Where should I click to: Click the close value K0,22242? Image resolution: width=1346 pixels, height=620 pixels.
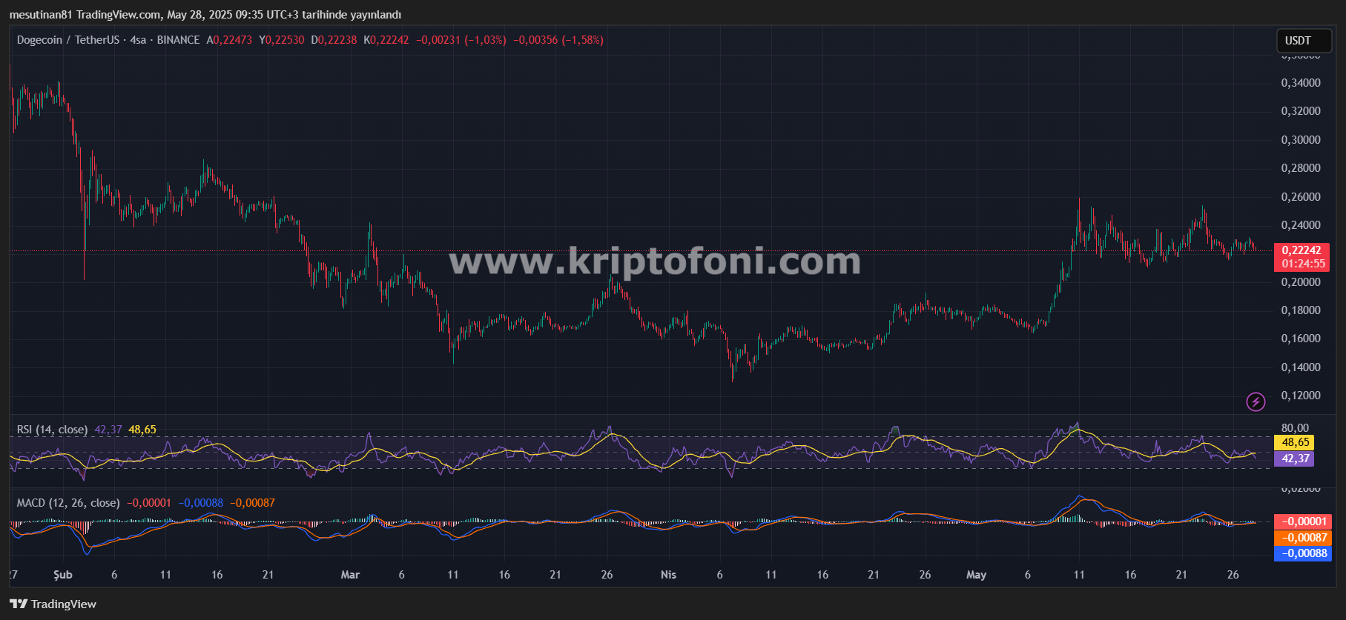[386, 40]
